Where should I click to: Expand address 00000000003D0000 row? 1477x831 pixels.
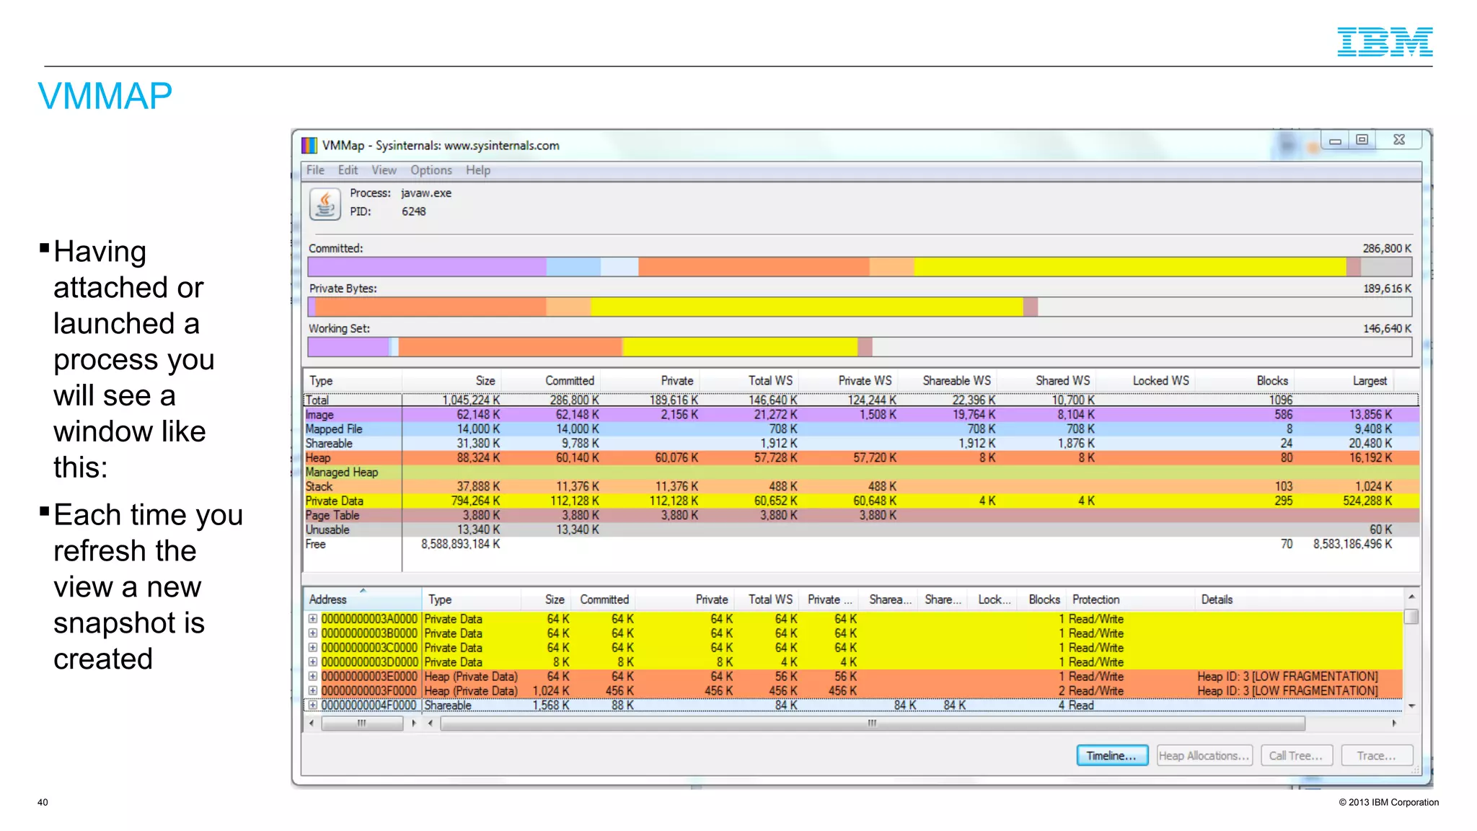313,662
